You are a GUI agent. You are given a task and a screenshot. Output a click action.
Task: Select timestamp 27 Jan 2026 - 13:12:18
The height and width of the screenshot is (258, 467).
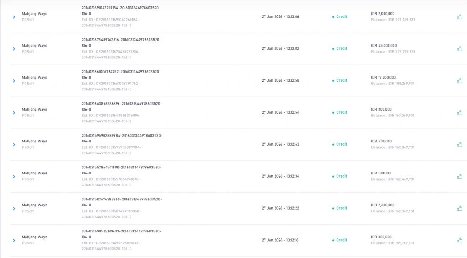coord(280,240)
